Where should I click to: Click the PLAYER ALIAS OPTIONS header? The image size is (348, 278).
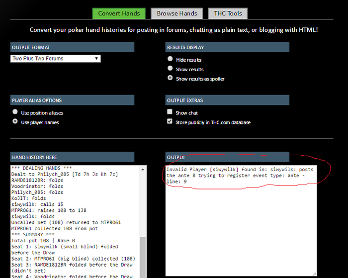tap(73, 100)
